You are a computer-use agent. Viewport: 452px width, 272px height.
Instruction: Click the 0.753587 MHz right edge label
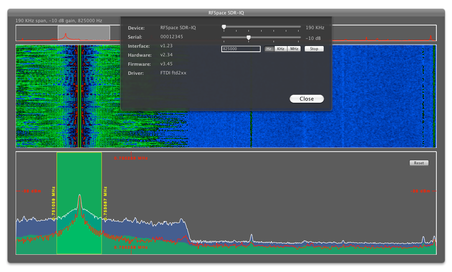click(105, 203)
